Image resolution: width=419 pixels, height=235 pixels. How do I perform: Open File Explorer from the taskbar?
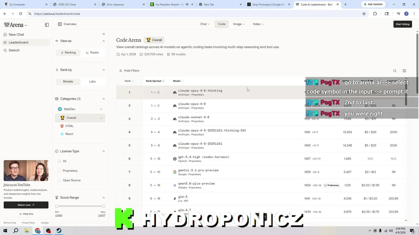[x=27, y=231]
